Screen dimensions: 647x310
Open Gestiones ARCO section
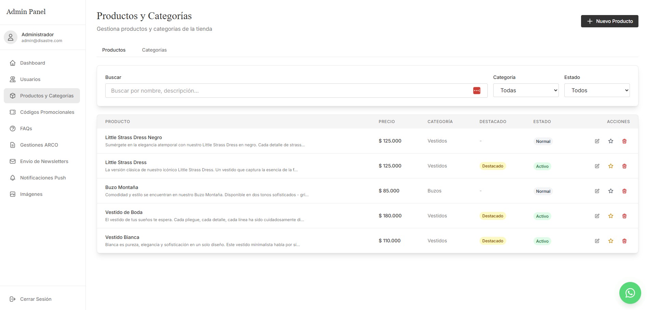42,145
